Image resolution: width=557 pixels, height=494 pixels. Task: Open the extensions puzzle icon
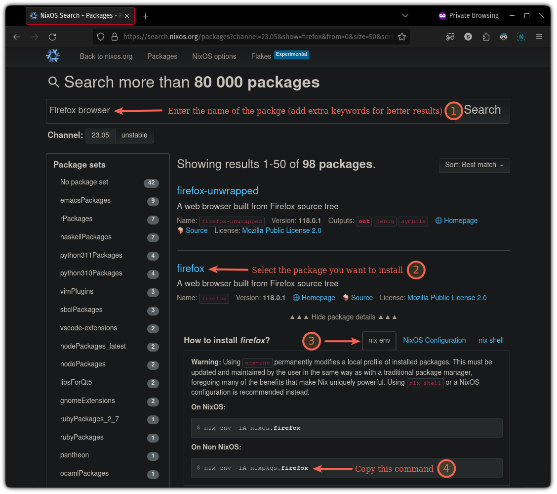[485, 37]
